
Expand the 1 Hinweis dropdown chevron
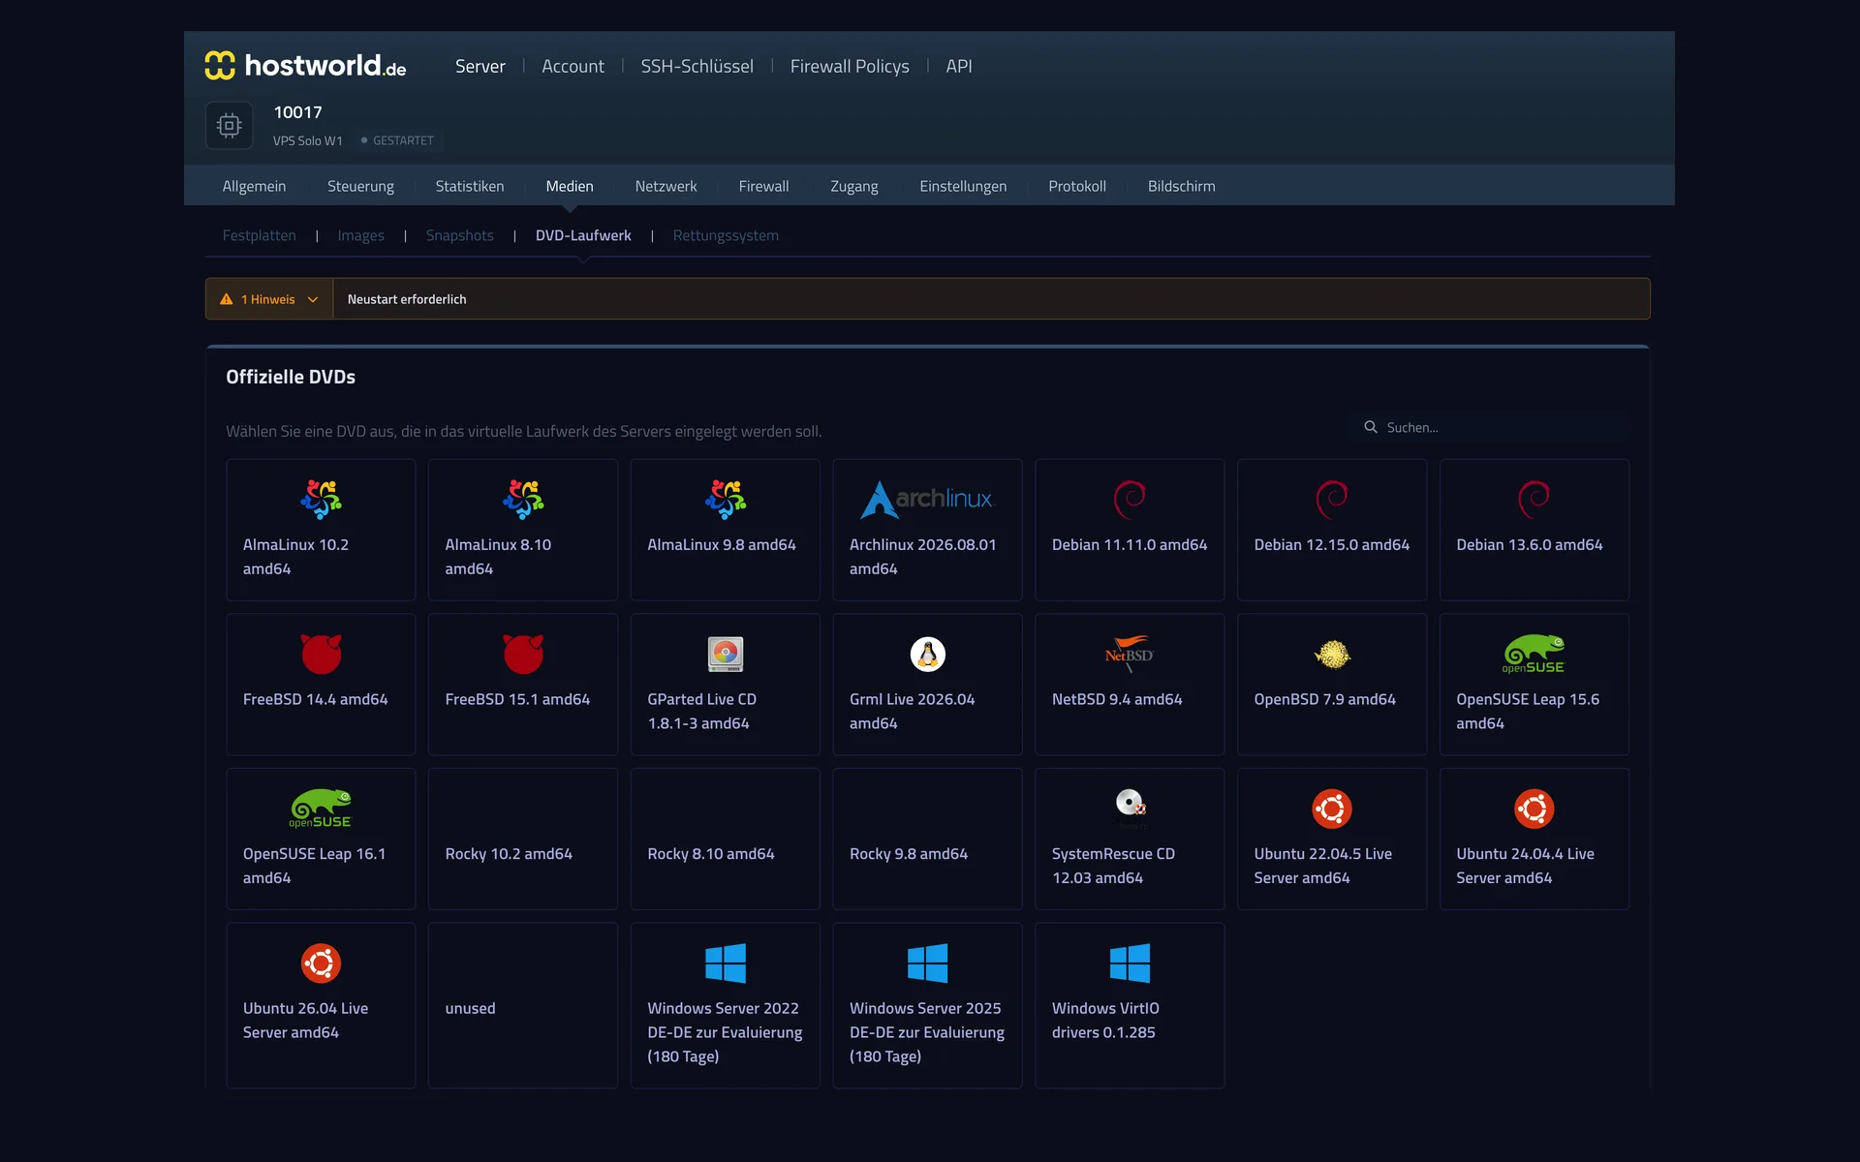[313, 299]
